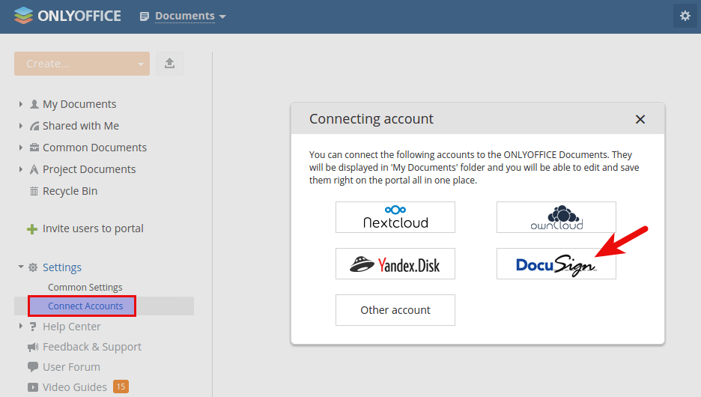Choose Yandex.Disk account to connect
The width and height of the screenshot is (701, 397).
395,264
